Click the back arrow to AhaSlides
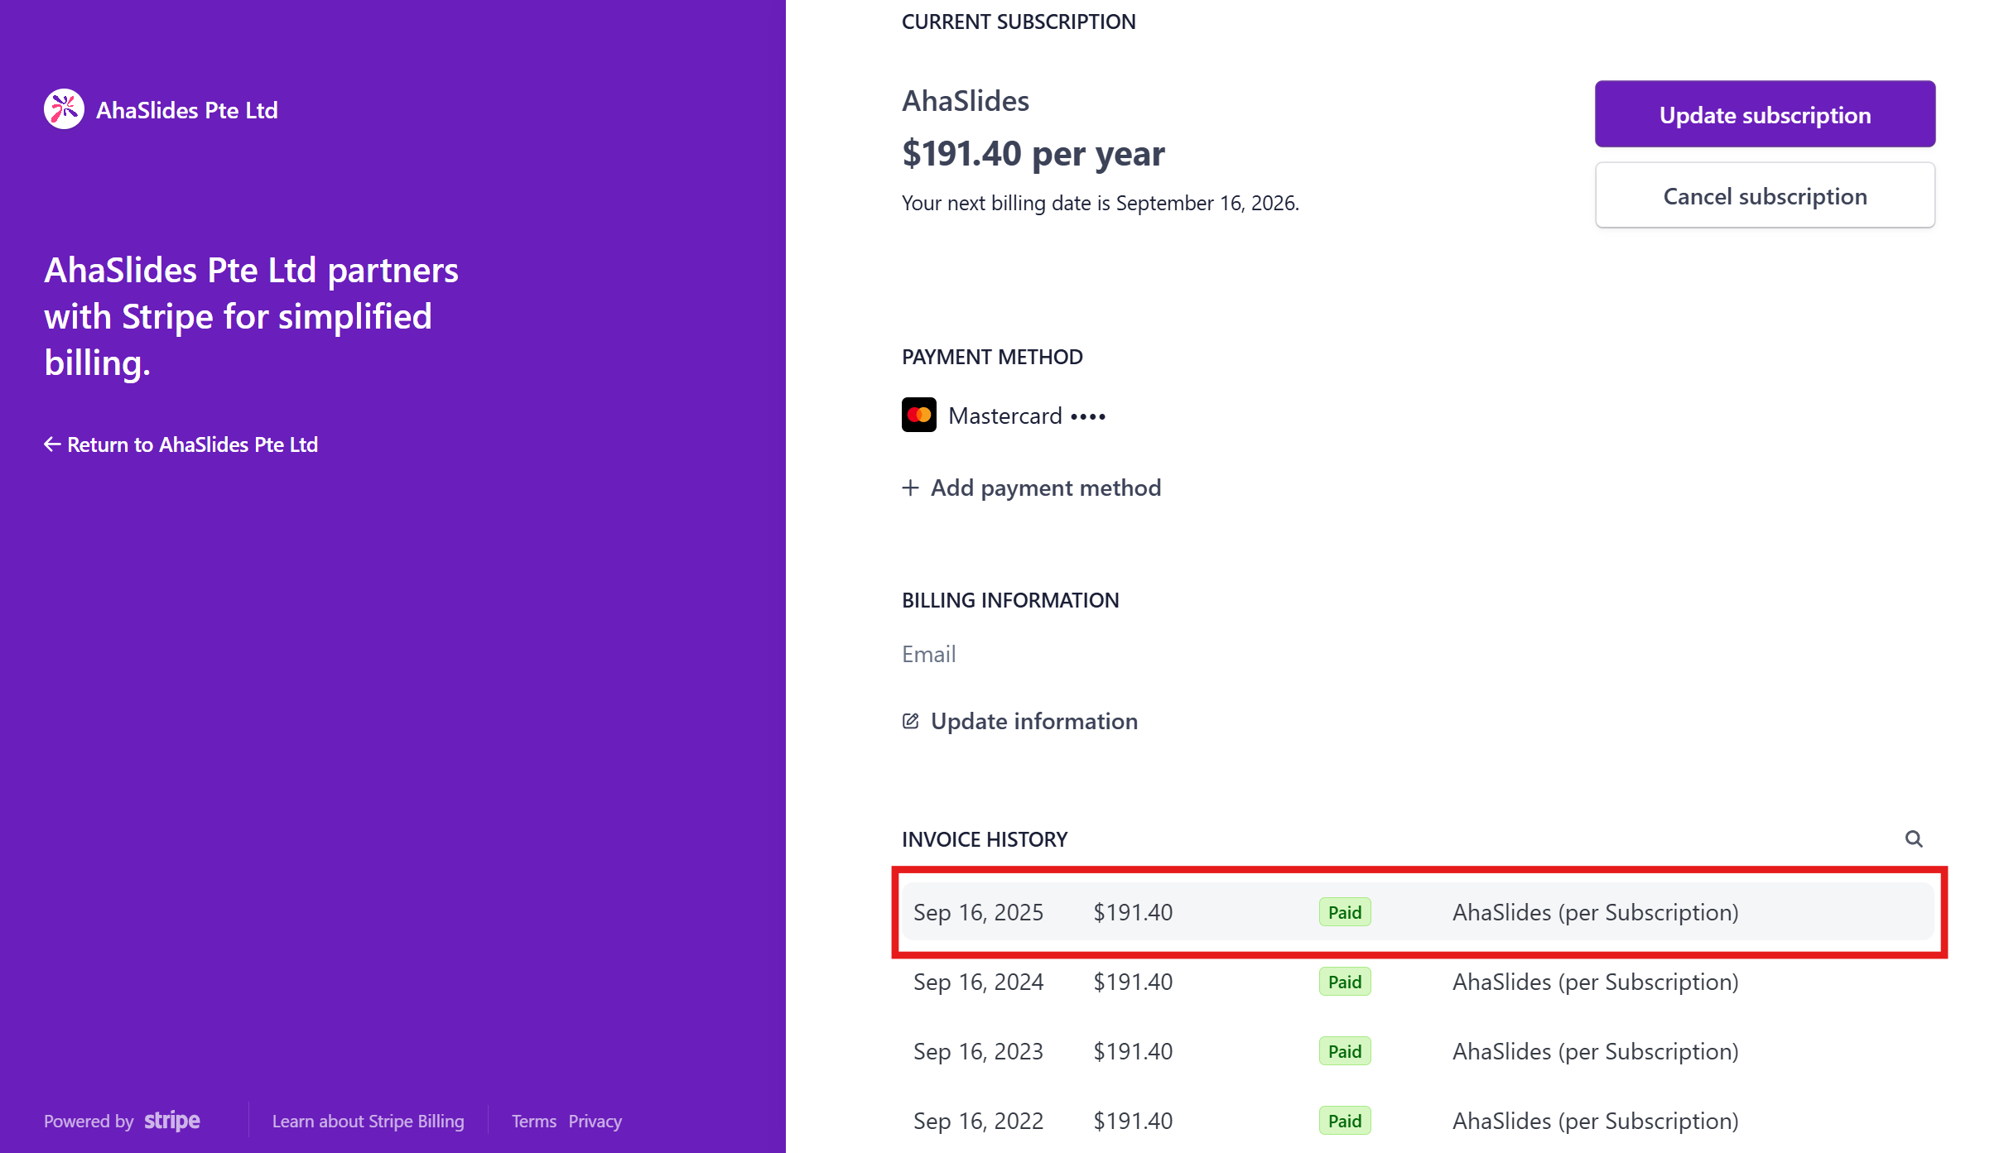2004x1153 pixels. [52, 444]
